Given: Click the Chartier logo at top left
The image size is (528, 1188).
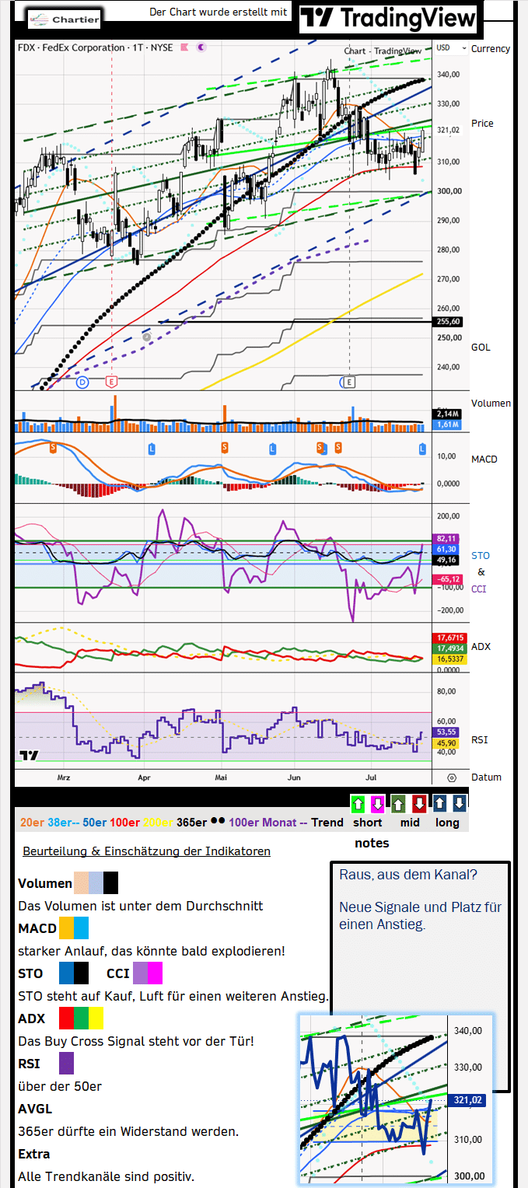Looking at the screenshot, I should tap(64, 19).
